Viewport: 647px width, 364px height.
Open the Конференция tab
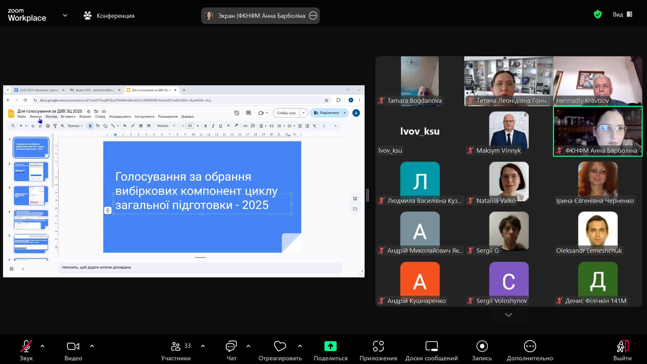[x=109, y=16]
